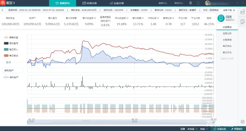Open the document list side icon

click(x=242, y=21)
